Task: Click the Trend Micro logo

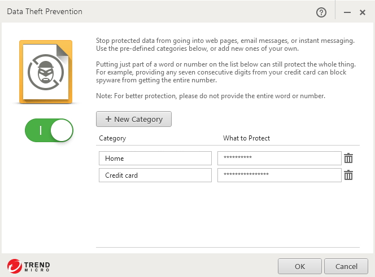Action: pos(29,266)
